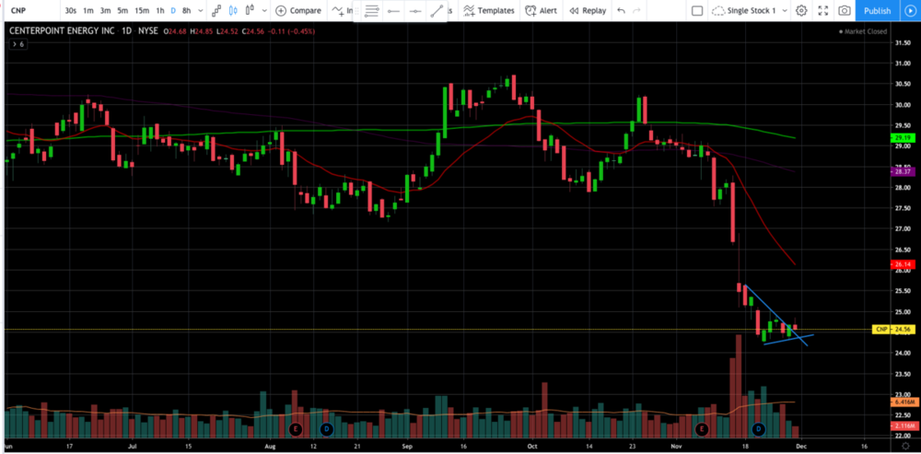The image size is (921, 454).
Task: Click the November earnings 'E' marker
Action: click(701, 429)
